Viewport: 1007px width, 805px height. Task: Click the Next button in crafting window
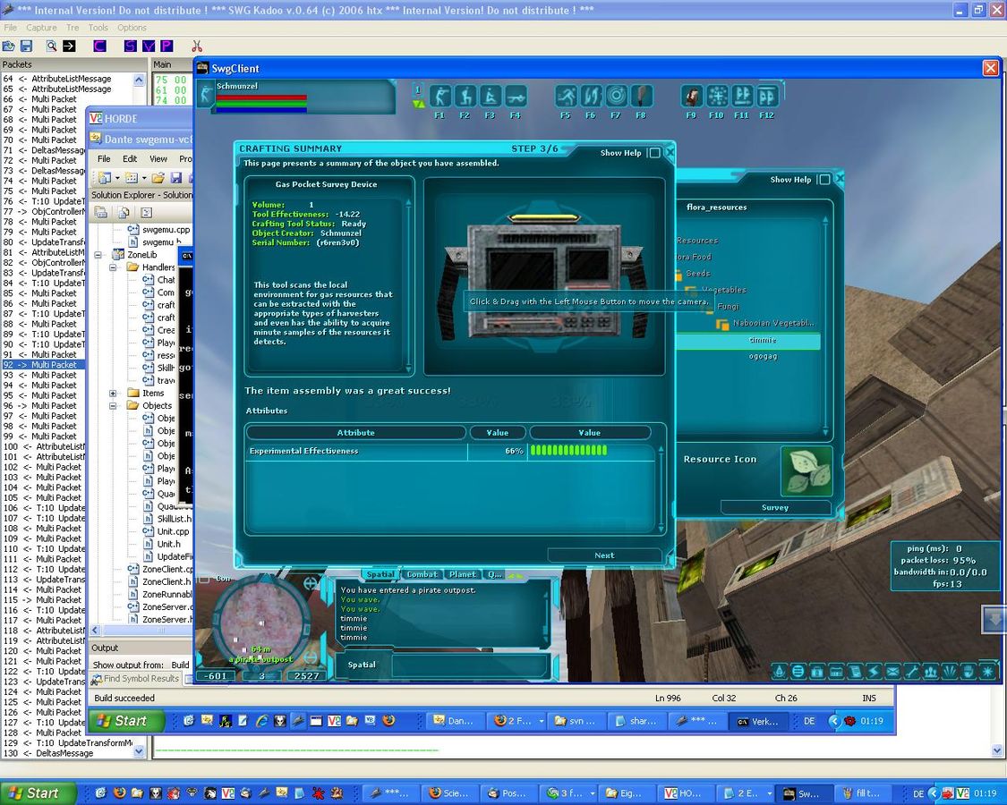(x=604, y=555)
